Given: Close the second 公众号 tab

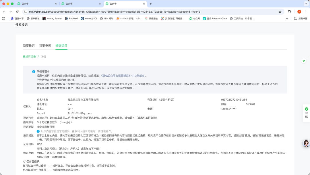Looking at the screenshot, I should [100, 4].
